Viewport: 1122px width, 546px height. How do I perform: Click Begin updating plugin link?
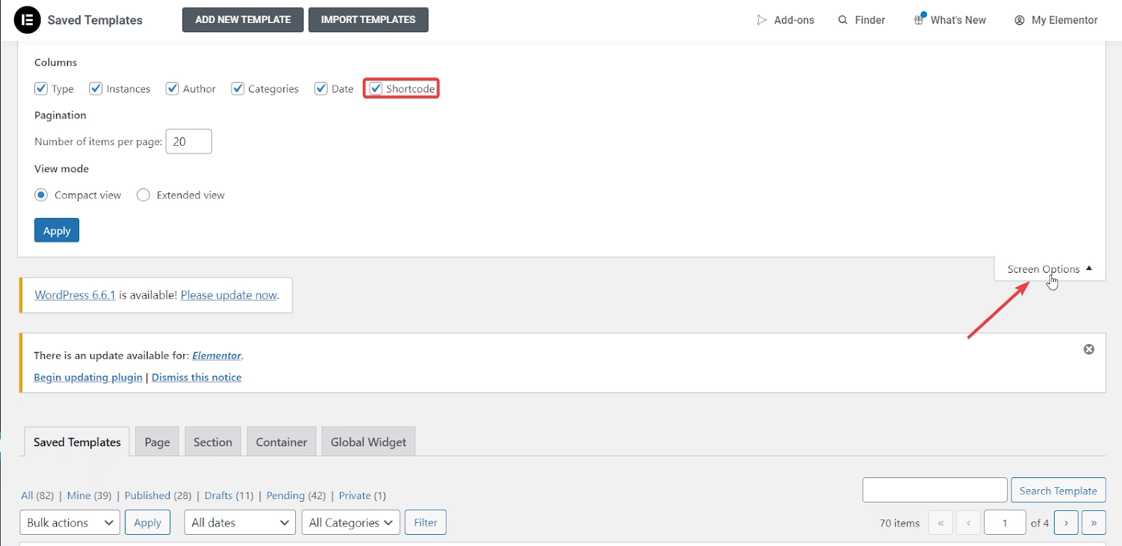click(88, 377)
